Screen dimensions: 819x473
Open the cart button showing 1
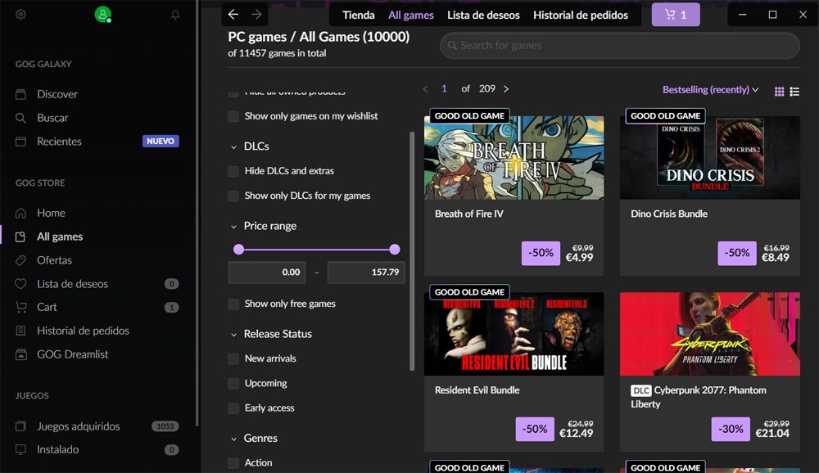(676, 15)
